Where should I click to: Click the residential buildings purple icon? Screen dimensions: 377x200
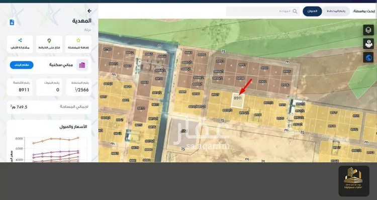coord(82,65)
